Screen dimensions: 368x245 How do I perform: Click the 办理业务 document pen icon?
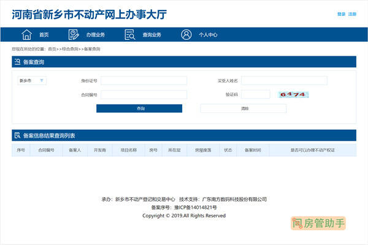click(x=74, y=35)
